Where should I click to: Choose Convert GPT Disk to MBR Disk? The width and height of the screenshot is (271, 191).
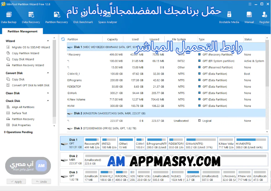click(x=28, y=85)
